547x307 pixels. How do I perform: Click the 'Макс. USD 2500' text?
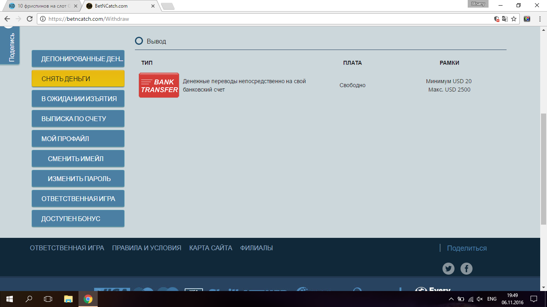(449, 90)
